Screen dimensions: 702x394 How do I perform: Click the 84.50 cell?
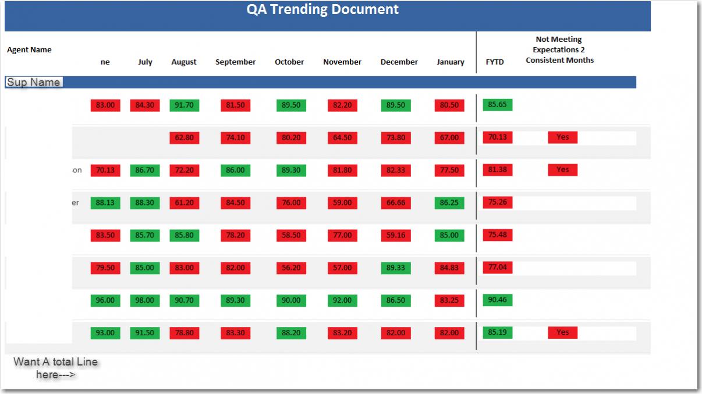tap(235, 203)
